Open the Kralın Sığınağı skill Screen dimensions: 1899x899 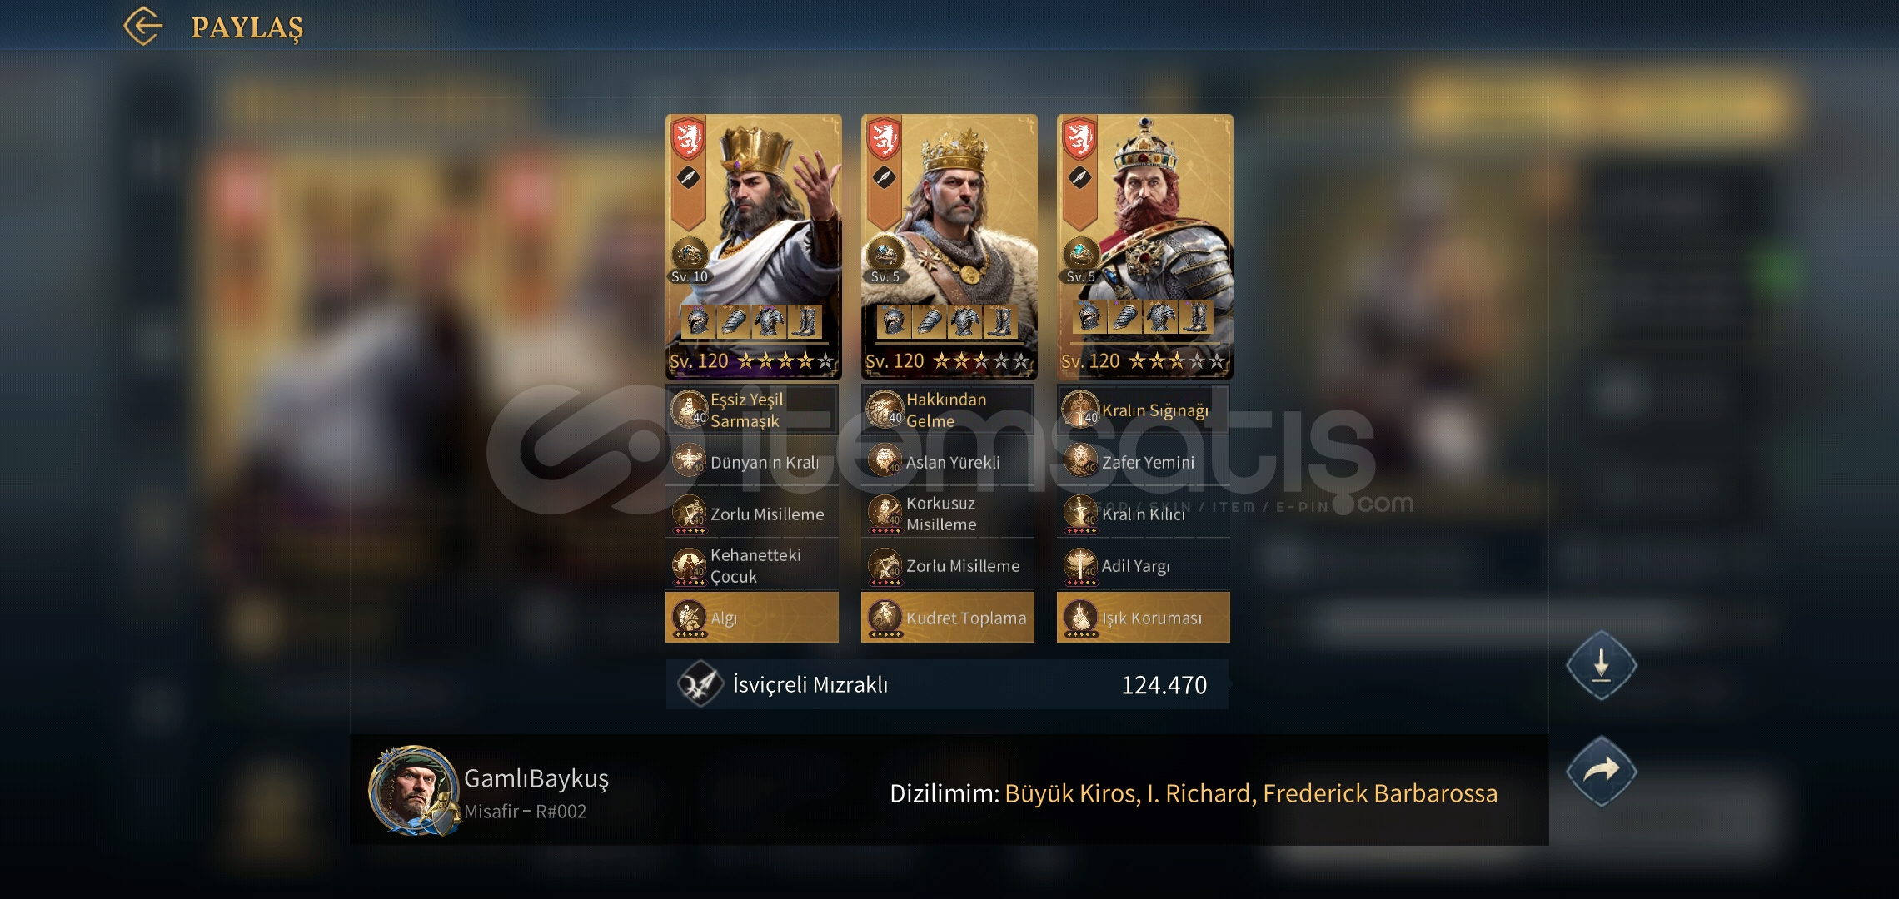pyautogui.click(x=1144, y=410)
